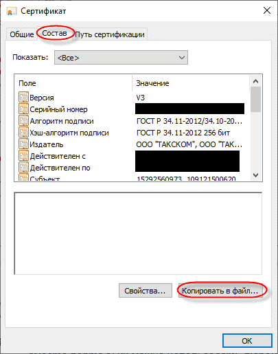Click the certificate icon in title bar
The width and height of the screenshot is (278, 354).
(12, 11)
